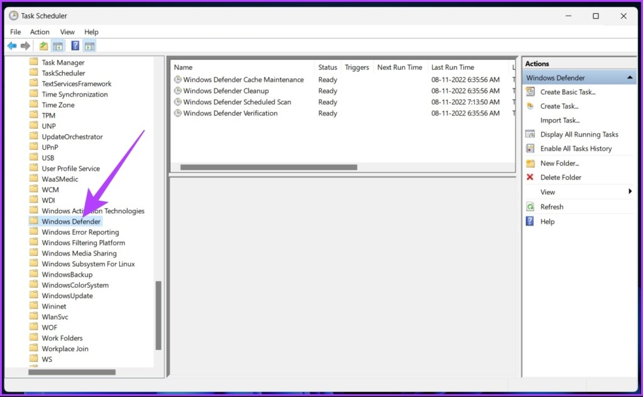Toggle the Show/Hide Action Pane icon
This screenshot has height=397, width=643.
tap(89, 46)
